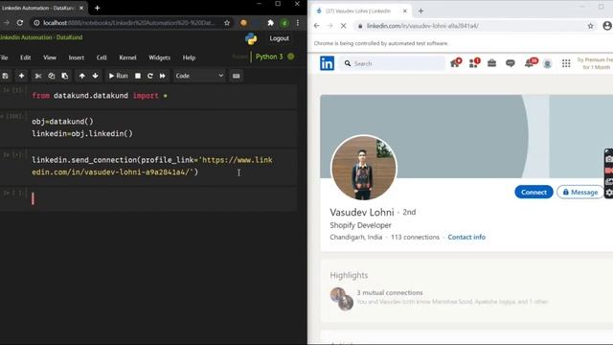The height and width of the screenshot is (345, 613).
Task: Open command palette keyboard icon
Action: [237, 76]
